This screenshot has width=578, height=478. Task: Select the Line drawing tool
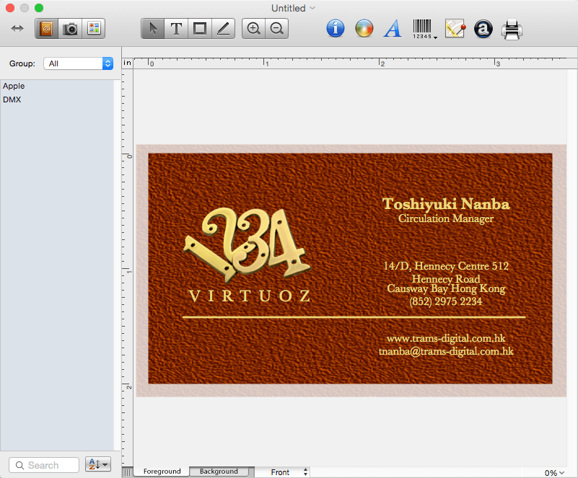[223, 28]
